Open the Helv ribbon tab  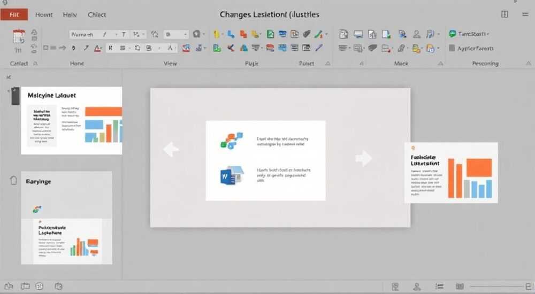coord(70,14)
